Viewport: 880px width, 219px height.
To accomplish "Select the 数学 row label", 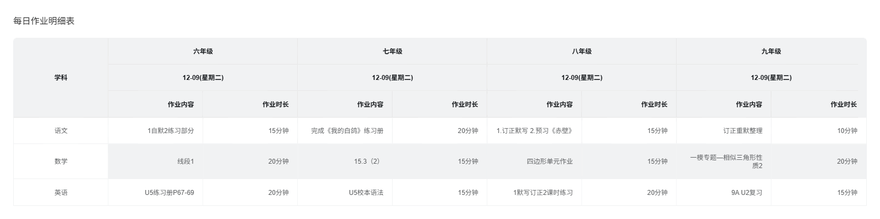I will pyautogui.click(x=61, y=162).
